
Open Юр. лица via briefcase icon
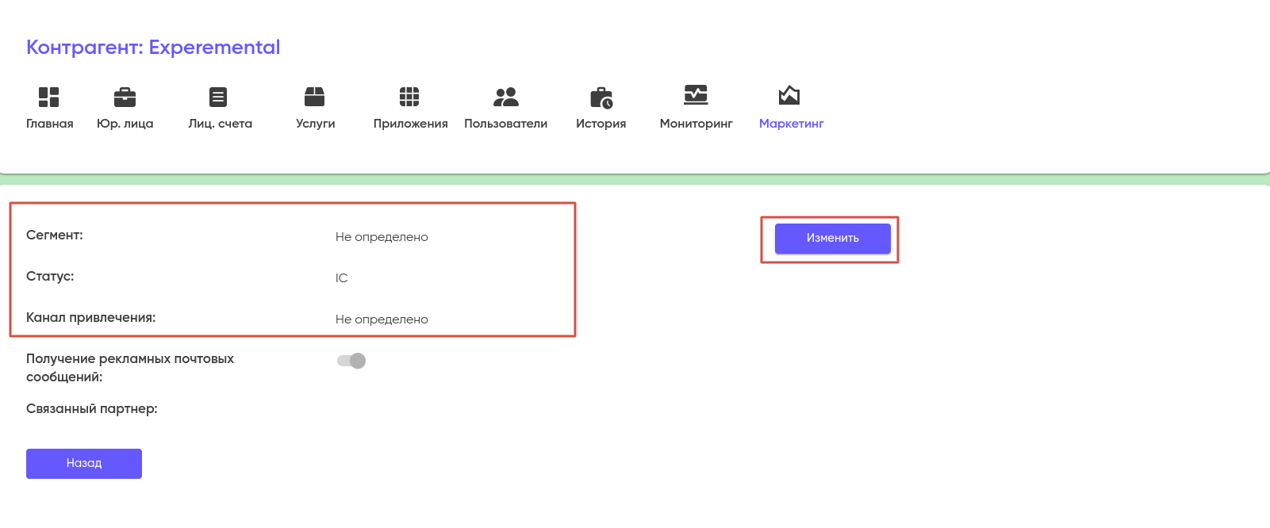[x=125, y=97]
